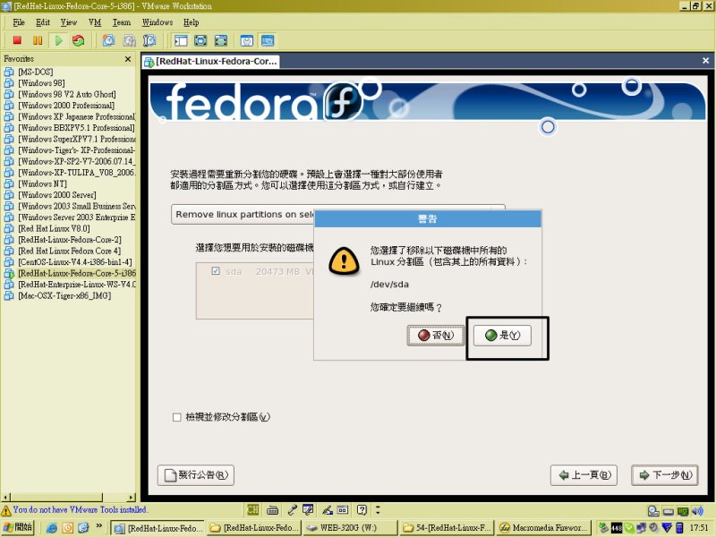The width and height of the screenshot is (716, 537).
Task: Confirm the warning by clicking 是(Y)
Action: pos(502,336)
